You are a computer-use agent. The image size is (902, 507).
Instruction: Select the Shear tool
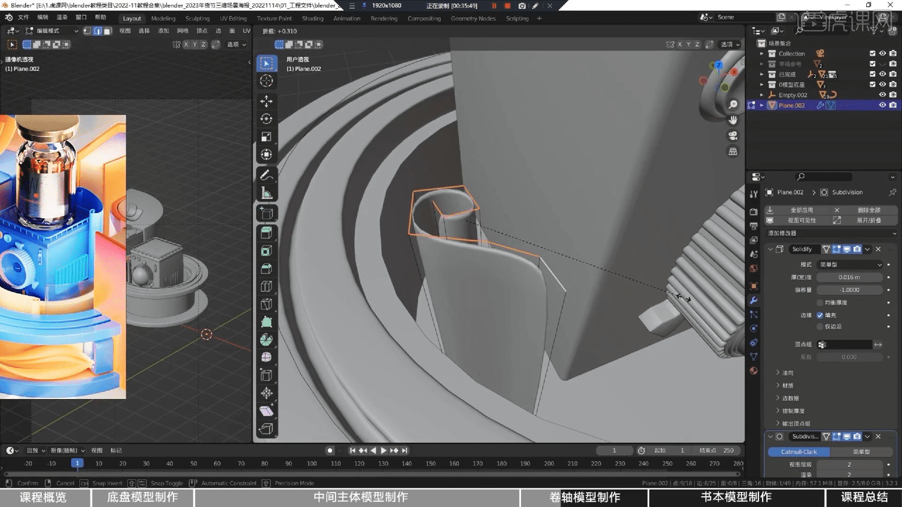(266, 411)
